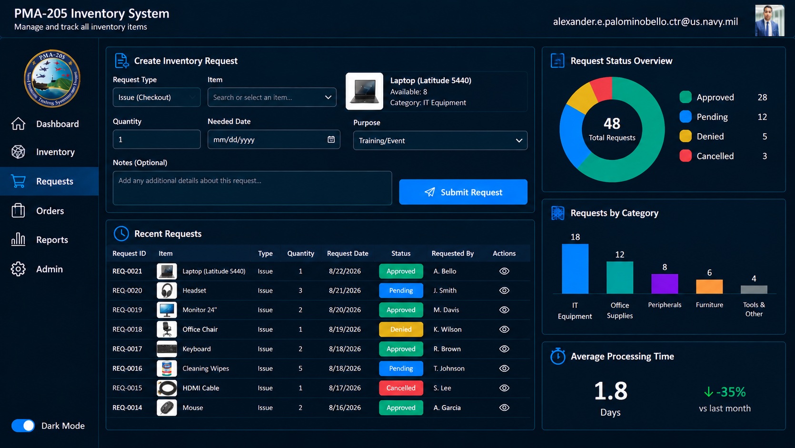Viewport: 795px width, 448px height.
Task: Click the Requests by Category panel icon
Action: click(x=557, y=213)
